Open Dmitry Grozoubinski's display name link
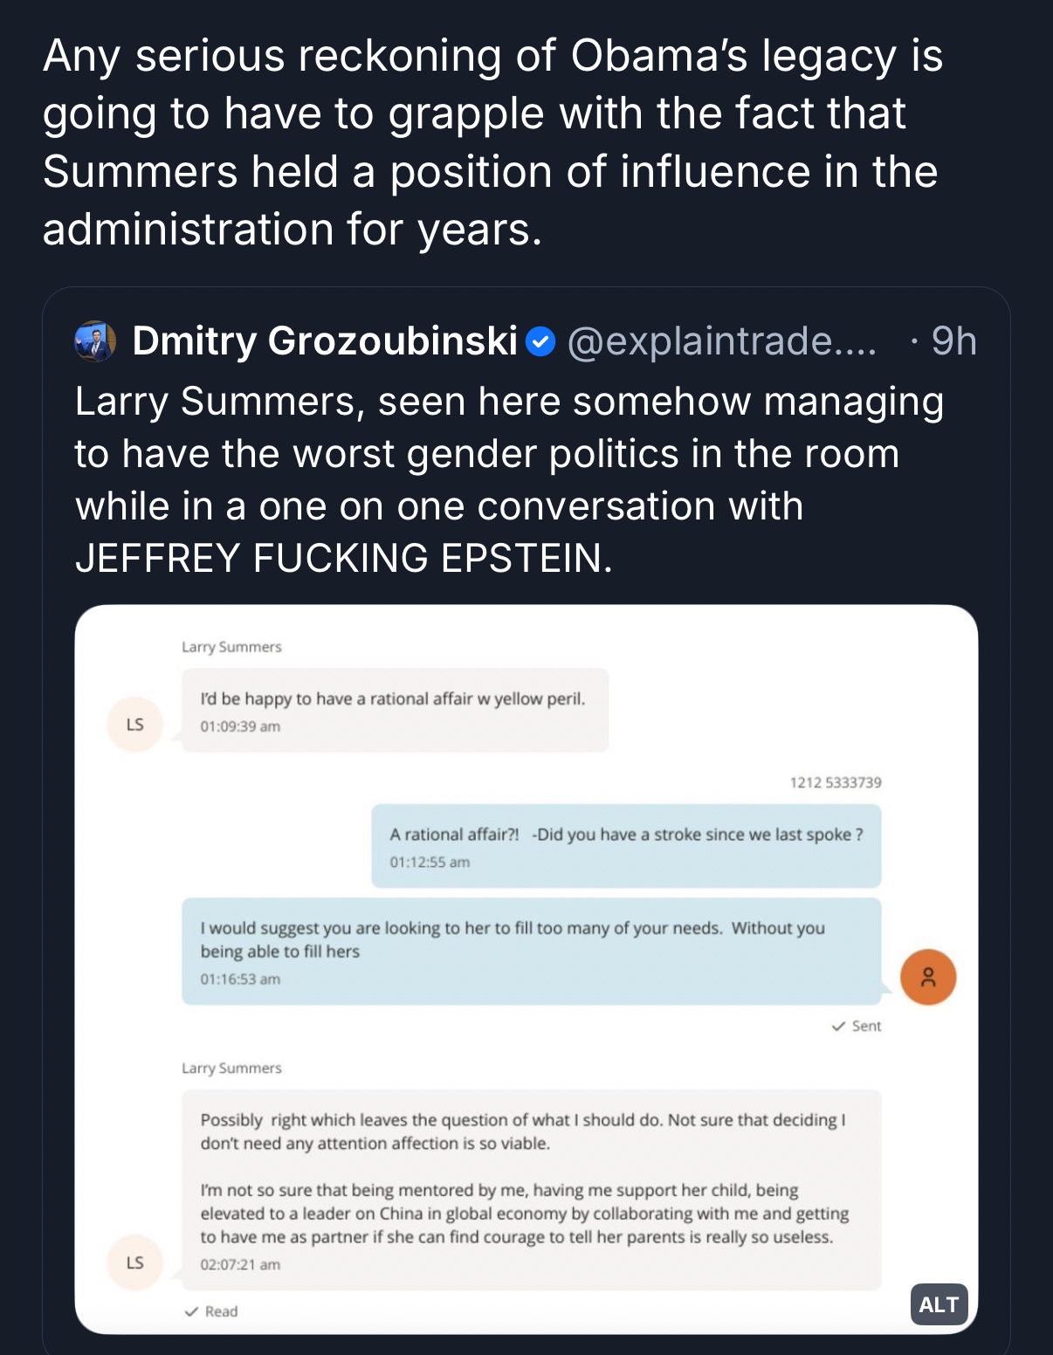 (325, 341)
